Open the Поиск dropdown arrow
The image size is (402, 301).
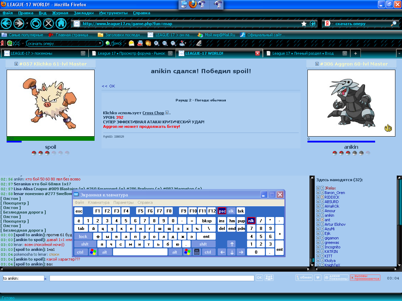125,43
